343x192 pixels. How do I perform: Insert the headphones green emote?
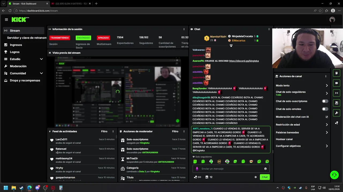pos(211,161)
